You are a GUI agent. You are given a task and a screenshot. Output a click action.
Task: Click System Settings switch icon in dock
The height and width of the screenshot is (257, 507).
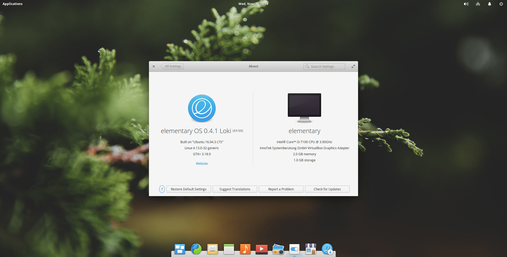coord(294,249)
